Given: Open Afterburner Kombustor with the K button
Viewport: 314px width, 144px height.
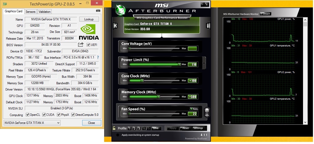Looking at the screenshot, I should pos(115,26).
